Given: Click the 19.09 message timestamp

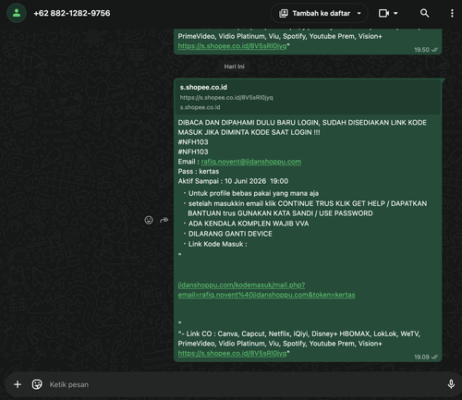Looking at the screenshot, I should click(421, 357).
